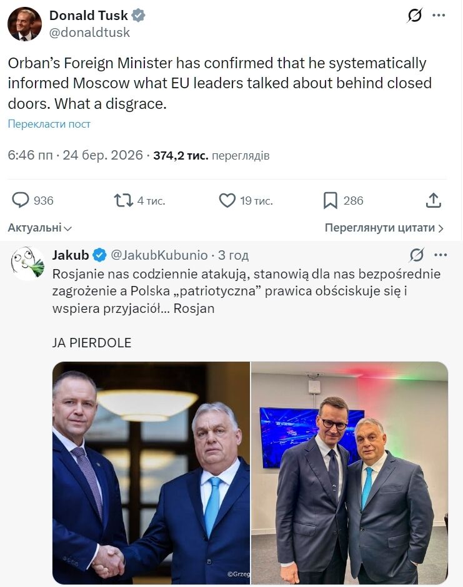Screen dimensions: 463x587
Task: Bookmark this post
Action: point(331,200)
